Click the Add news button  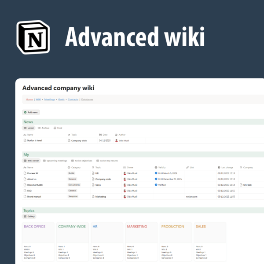point(31,112)
